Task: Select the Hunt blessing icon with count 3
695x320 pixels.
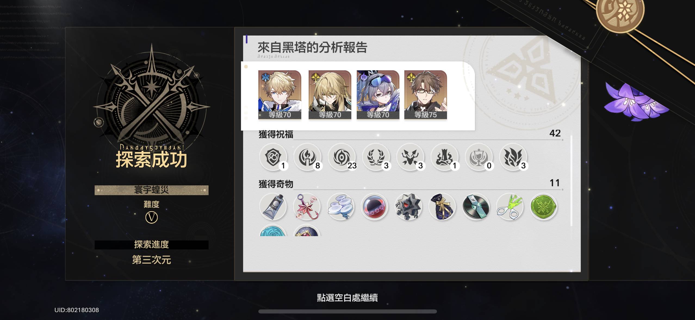Action: click(x=410, y=157)
